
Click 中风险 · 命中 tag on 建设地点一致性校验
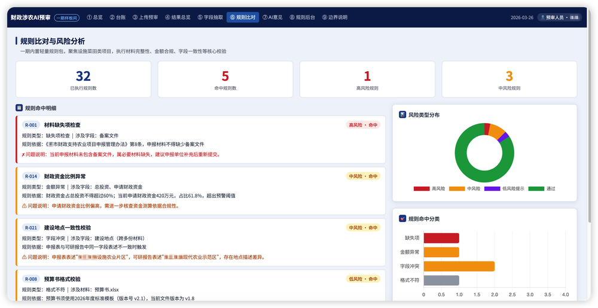tap(363, 228)
